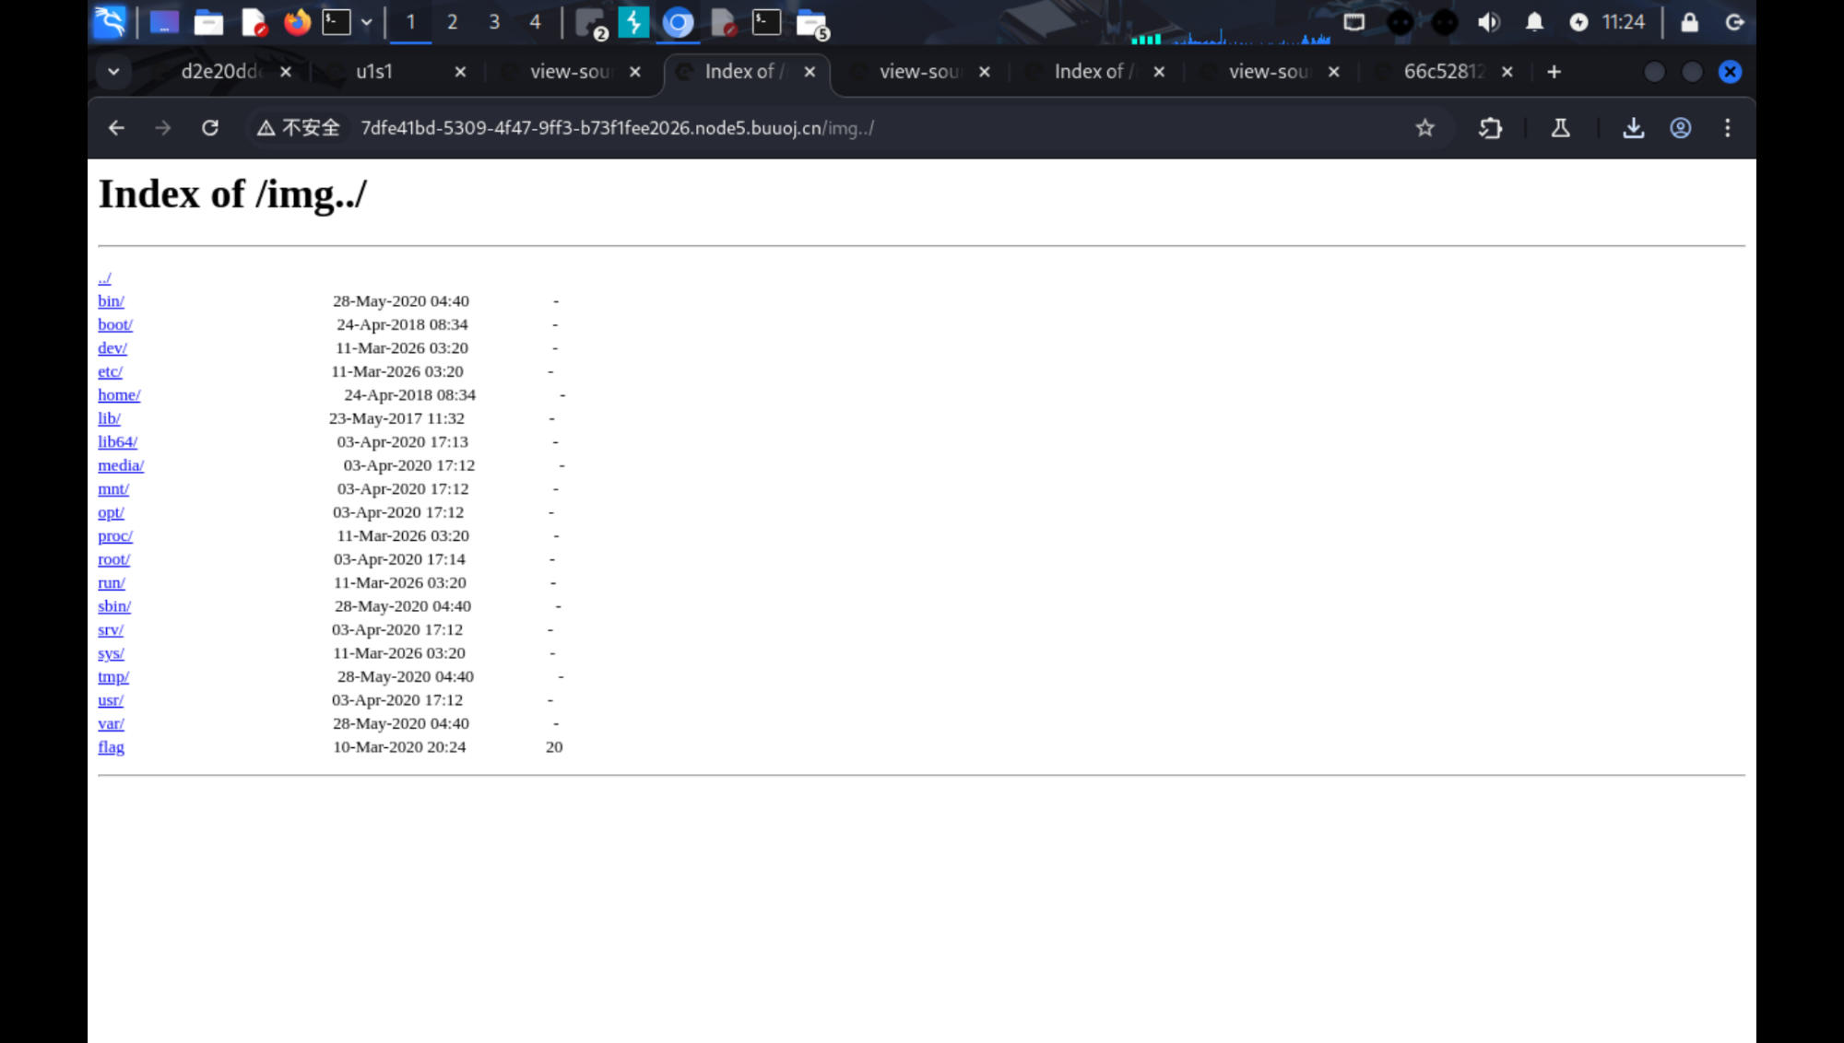The image size is (1844, 1043).
Task: Switch to workspace 3
Action: click(494, 22)
